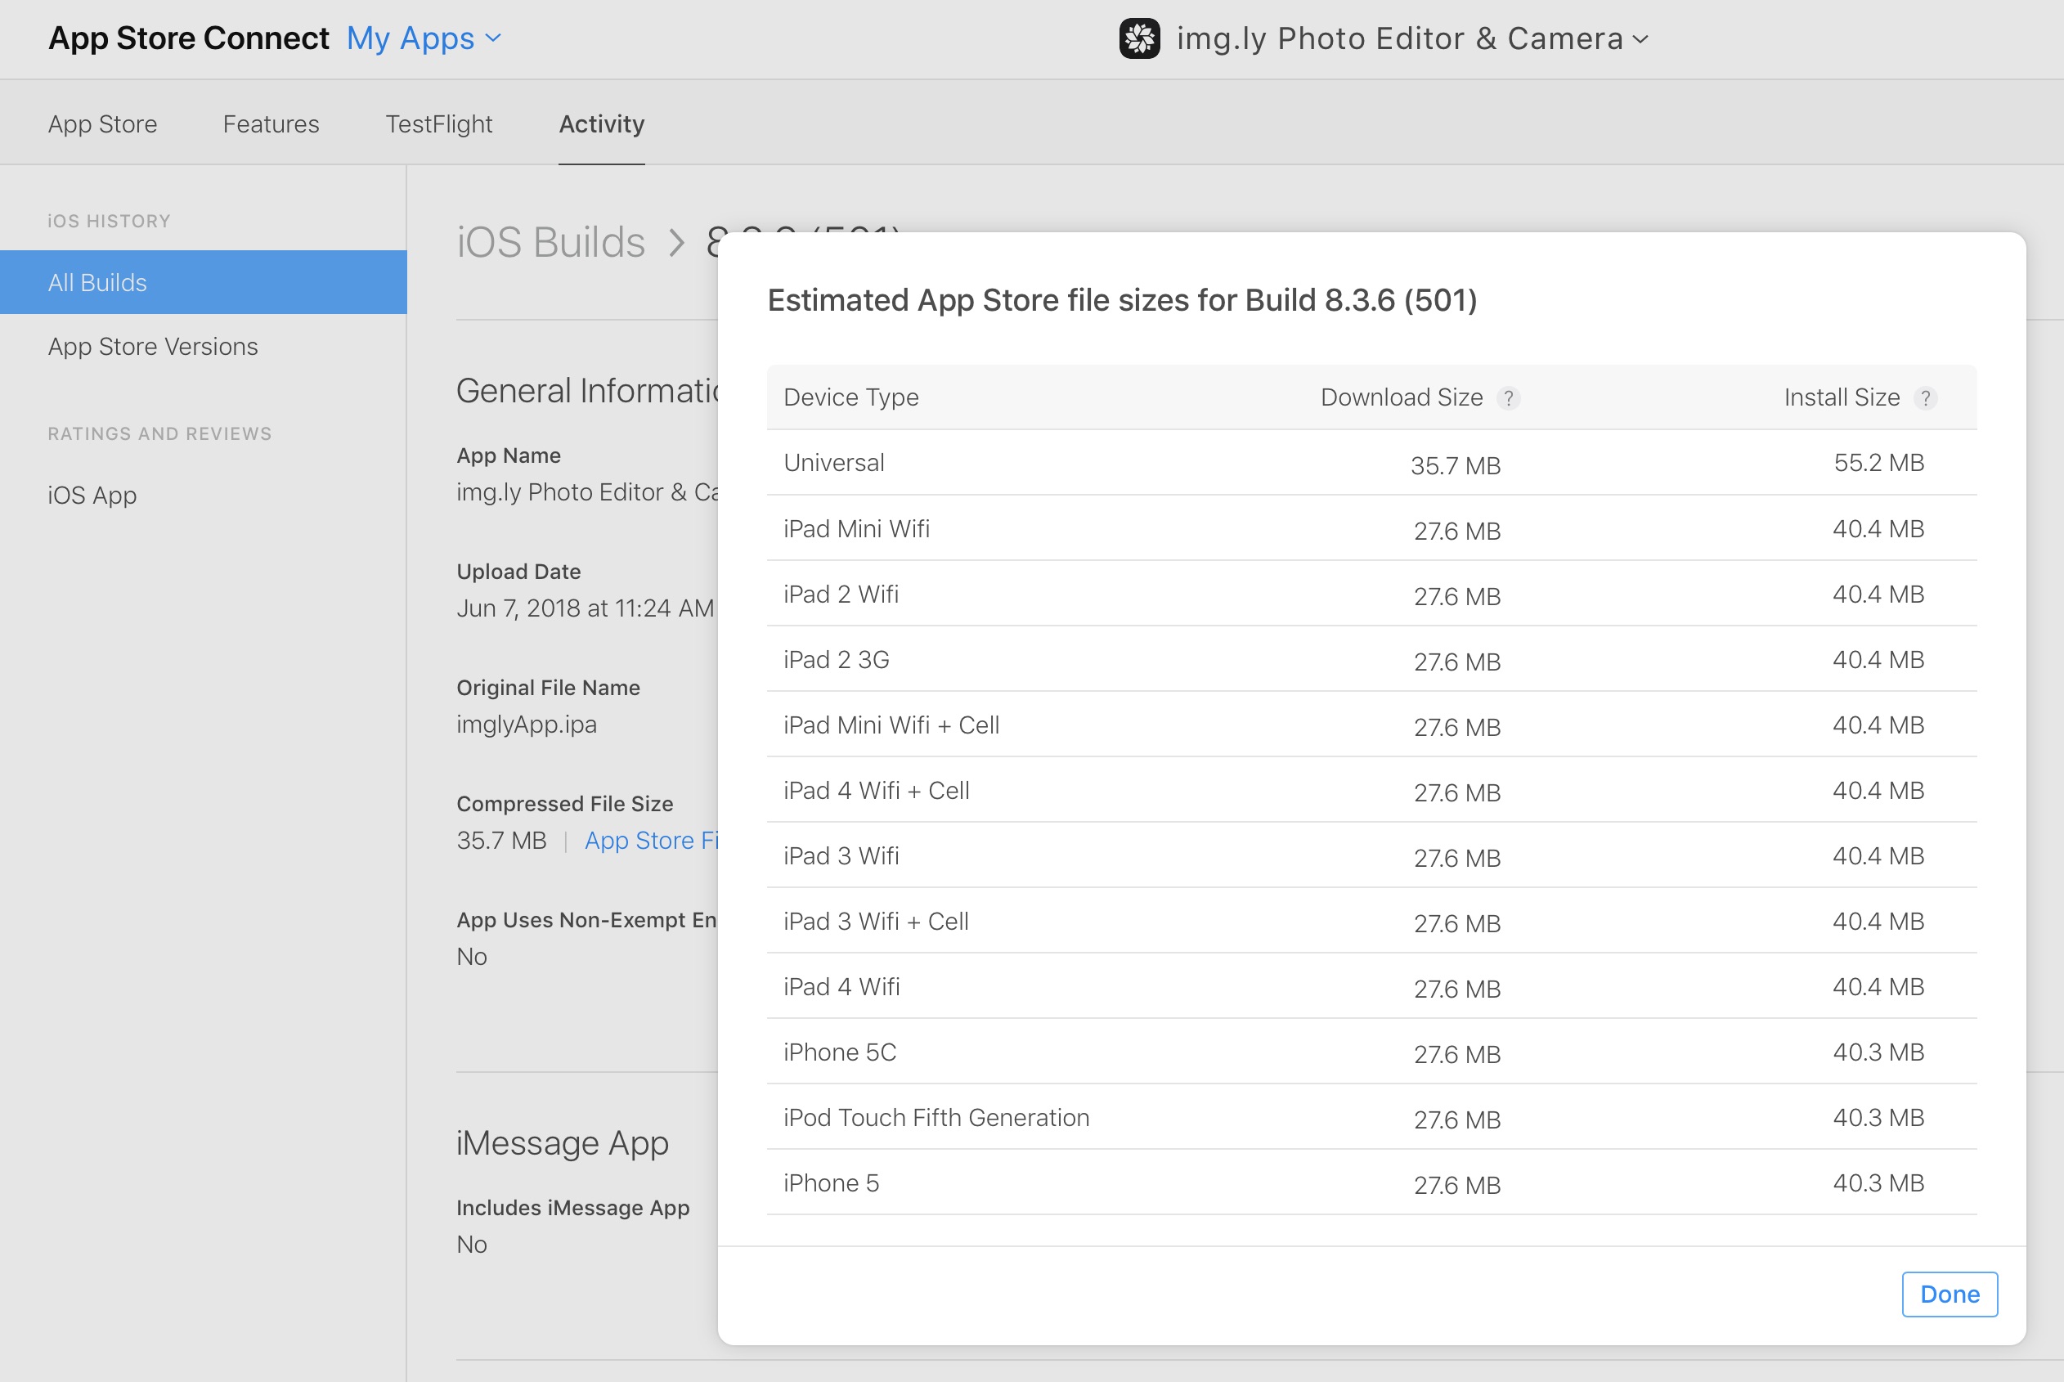The height and width of the screenshot is (1382, 2064).
Task: Click the Done button in the dialog
Action: coord(1950,1294)
